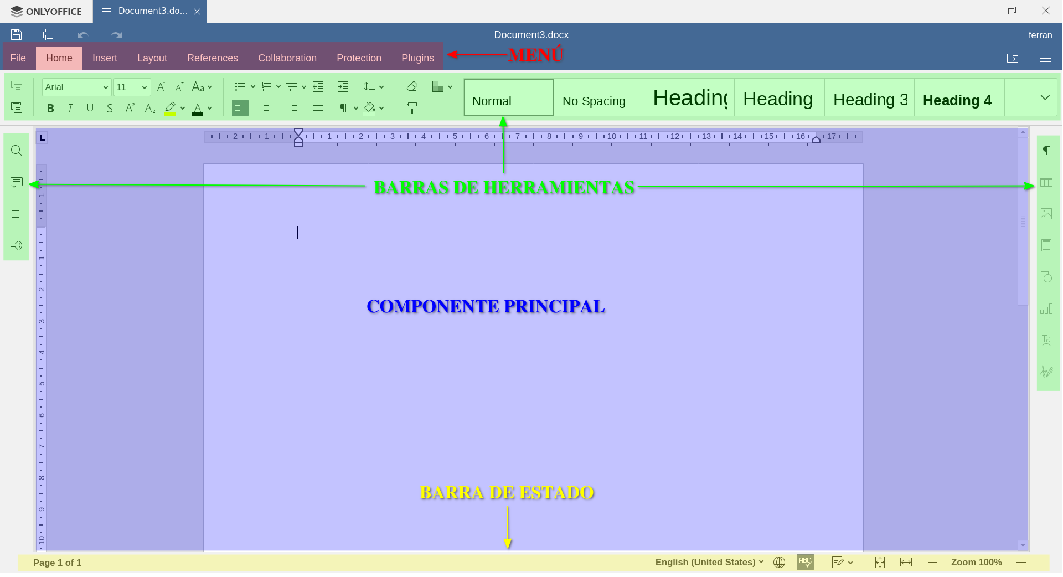Apply the No Spacing style
1063x577 pixels.
[599, 97]
